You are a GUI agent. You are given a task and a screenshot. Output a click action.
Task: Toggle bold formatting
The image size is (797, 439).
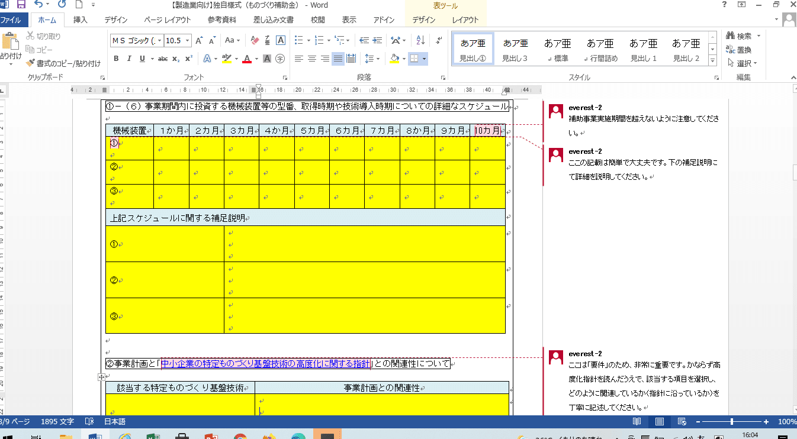tap(116, 58)
